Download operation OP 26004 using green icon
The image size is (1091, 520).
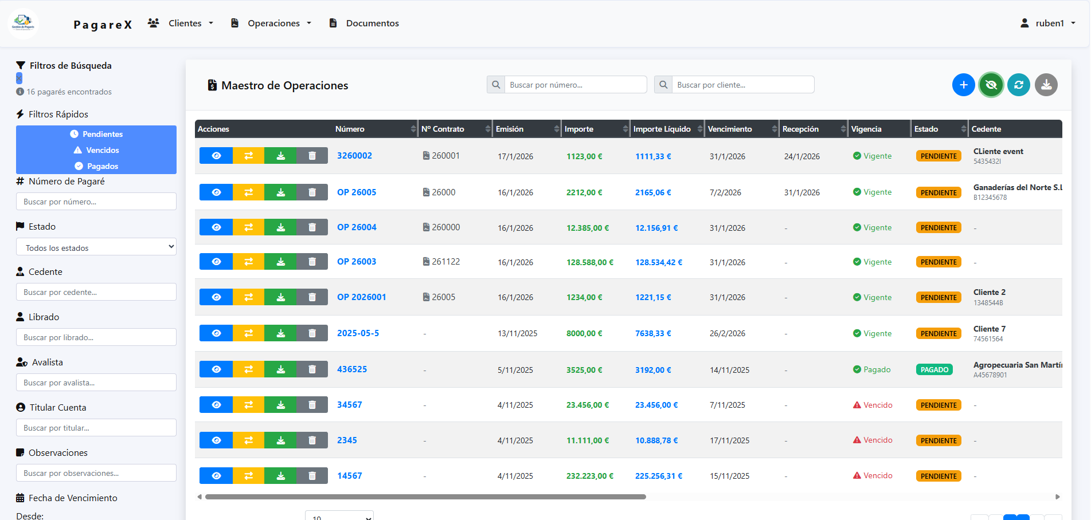tap(280, 227)
